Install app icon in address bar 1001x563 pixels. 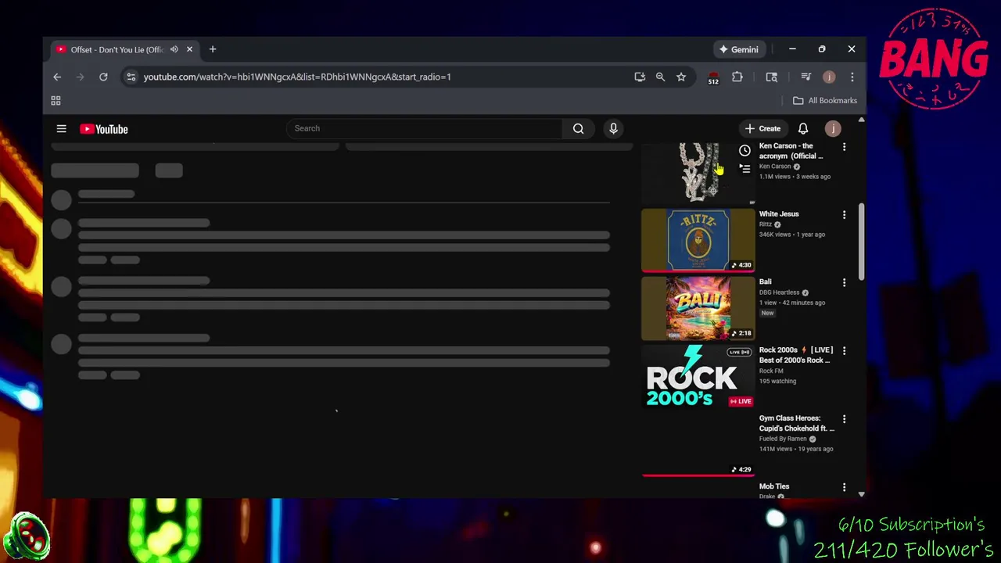[640, 77]
